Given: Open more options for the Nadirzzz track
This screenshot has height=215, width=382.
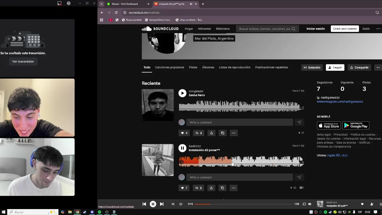Looking at the screenshot, I should click(234, 188).
